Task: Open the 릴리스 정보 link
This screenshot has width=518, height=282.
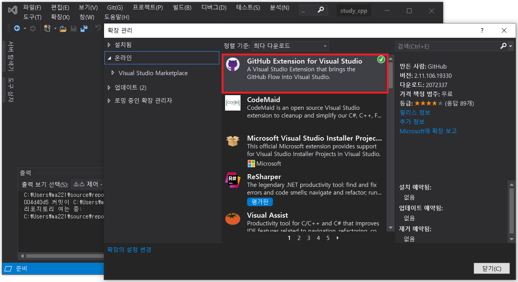Action: 415,112
